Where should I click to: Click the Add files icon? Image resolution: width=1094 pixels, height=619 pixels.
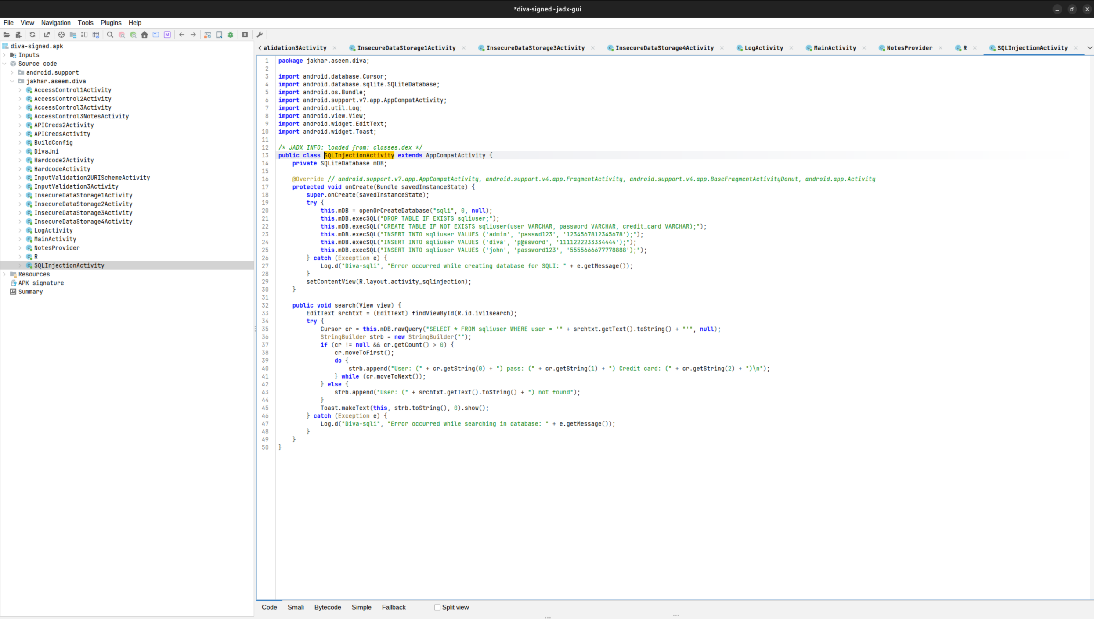click(18, 35)
